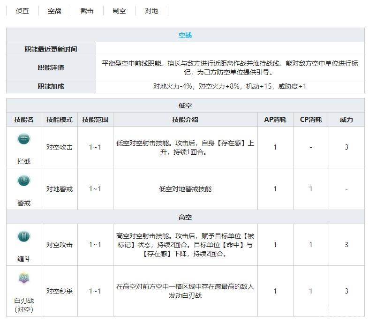Click the 低空 section header
This screenshot has height=324, width=369.
(x=185, y=105)
